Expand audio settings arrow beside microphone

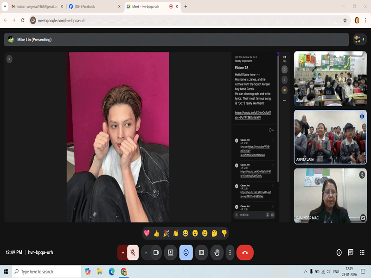coord(123,253)
